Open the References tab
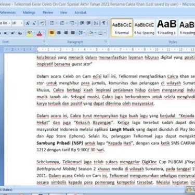This screenshot has width=195, height=195. pyautogui.click(x=8, y=12)
